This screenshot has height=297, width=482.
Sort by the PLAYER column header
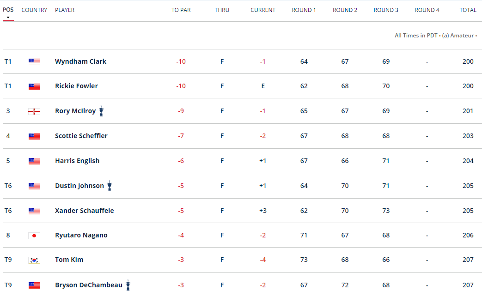(x=64, y=10)
